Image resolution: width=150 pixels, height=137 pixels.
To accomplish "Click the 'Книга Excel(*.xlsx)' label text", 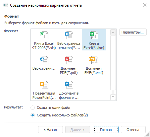I will pyautogui.click(x=94, y=46).
